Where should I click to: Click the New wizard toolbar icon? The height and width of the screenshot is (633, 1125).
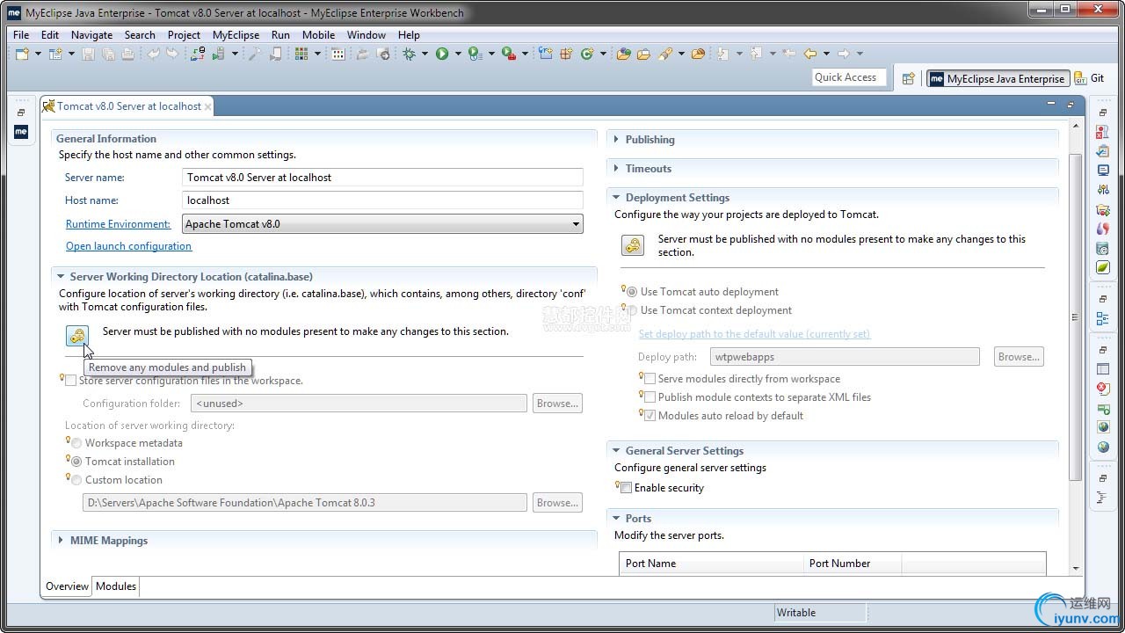click(22, 54)
